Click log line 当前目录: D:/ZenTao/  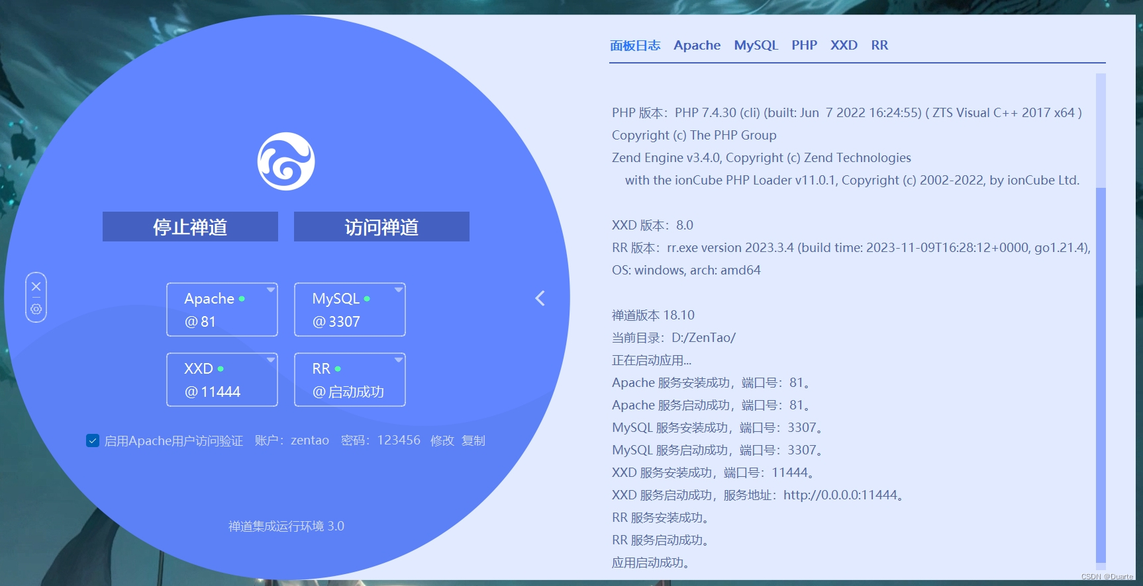point(673,337)
